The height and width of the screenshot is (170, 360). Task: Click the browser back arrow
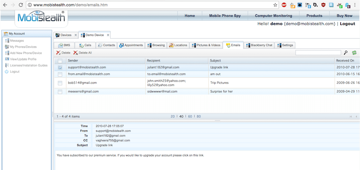(5, 5)
